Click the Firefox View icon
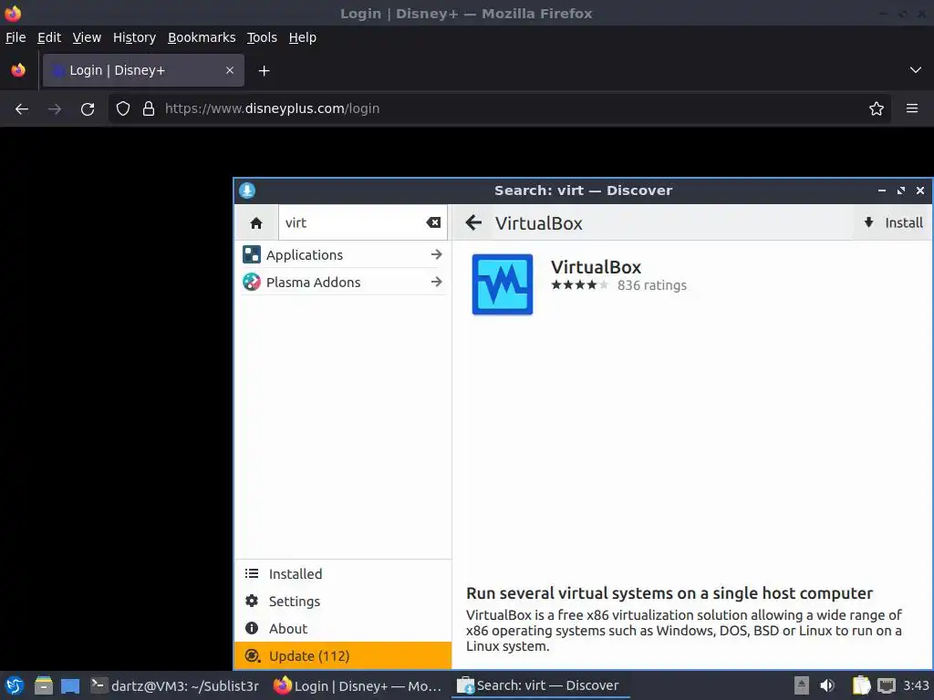Image resolution: width=934 pixels, height=700 pixels. [18, 70]
